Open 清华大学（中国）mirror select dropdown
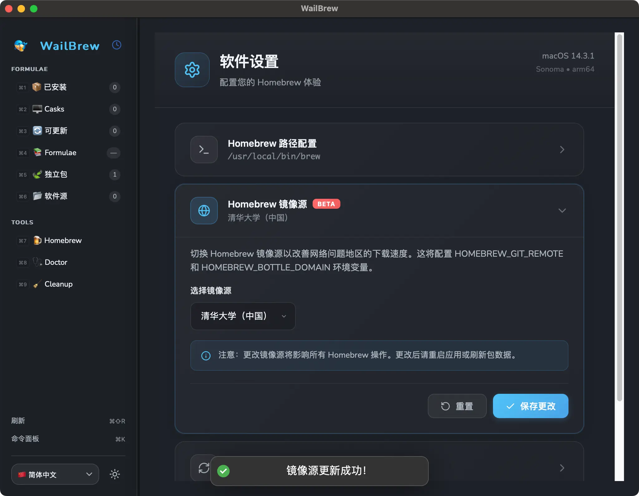The image size is (639, 496). [x=243, y=316]
